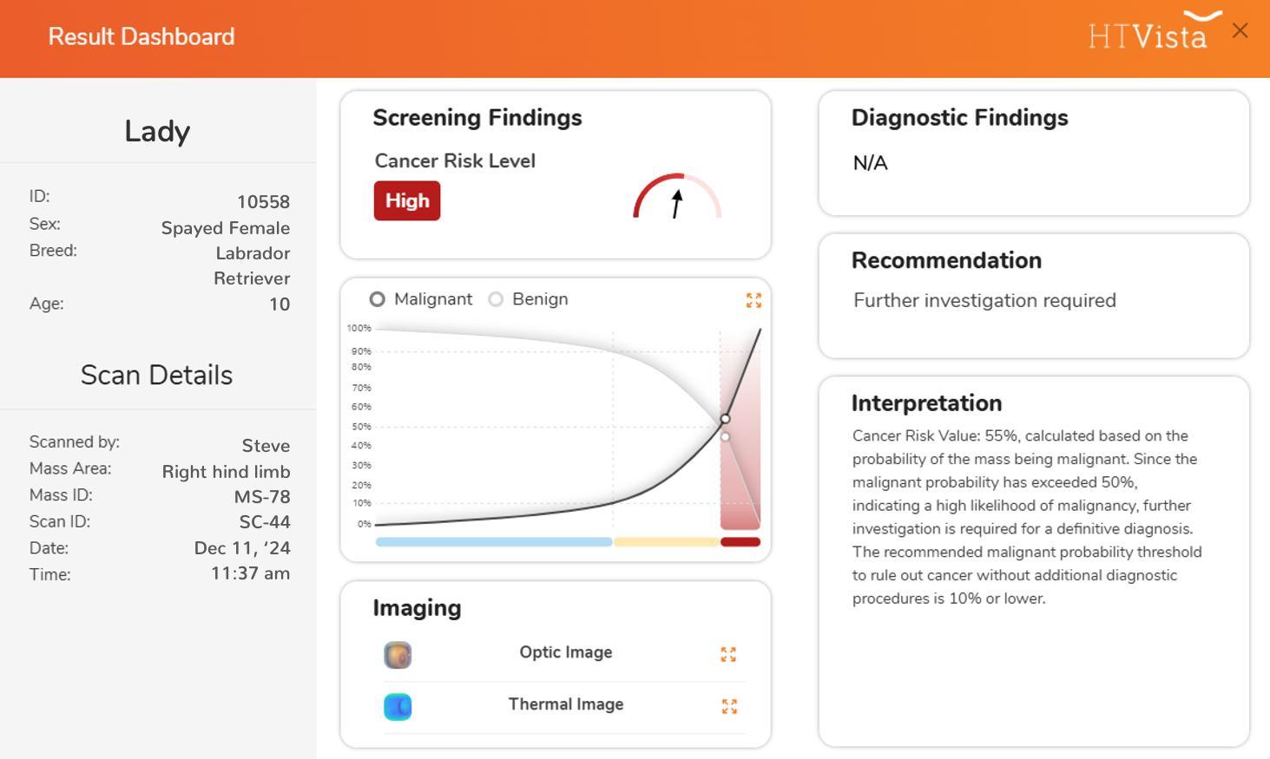Select the Benign radio button
Image resolution: width=1270 pixels, height=759 pixels.
(x=496, y=299)
